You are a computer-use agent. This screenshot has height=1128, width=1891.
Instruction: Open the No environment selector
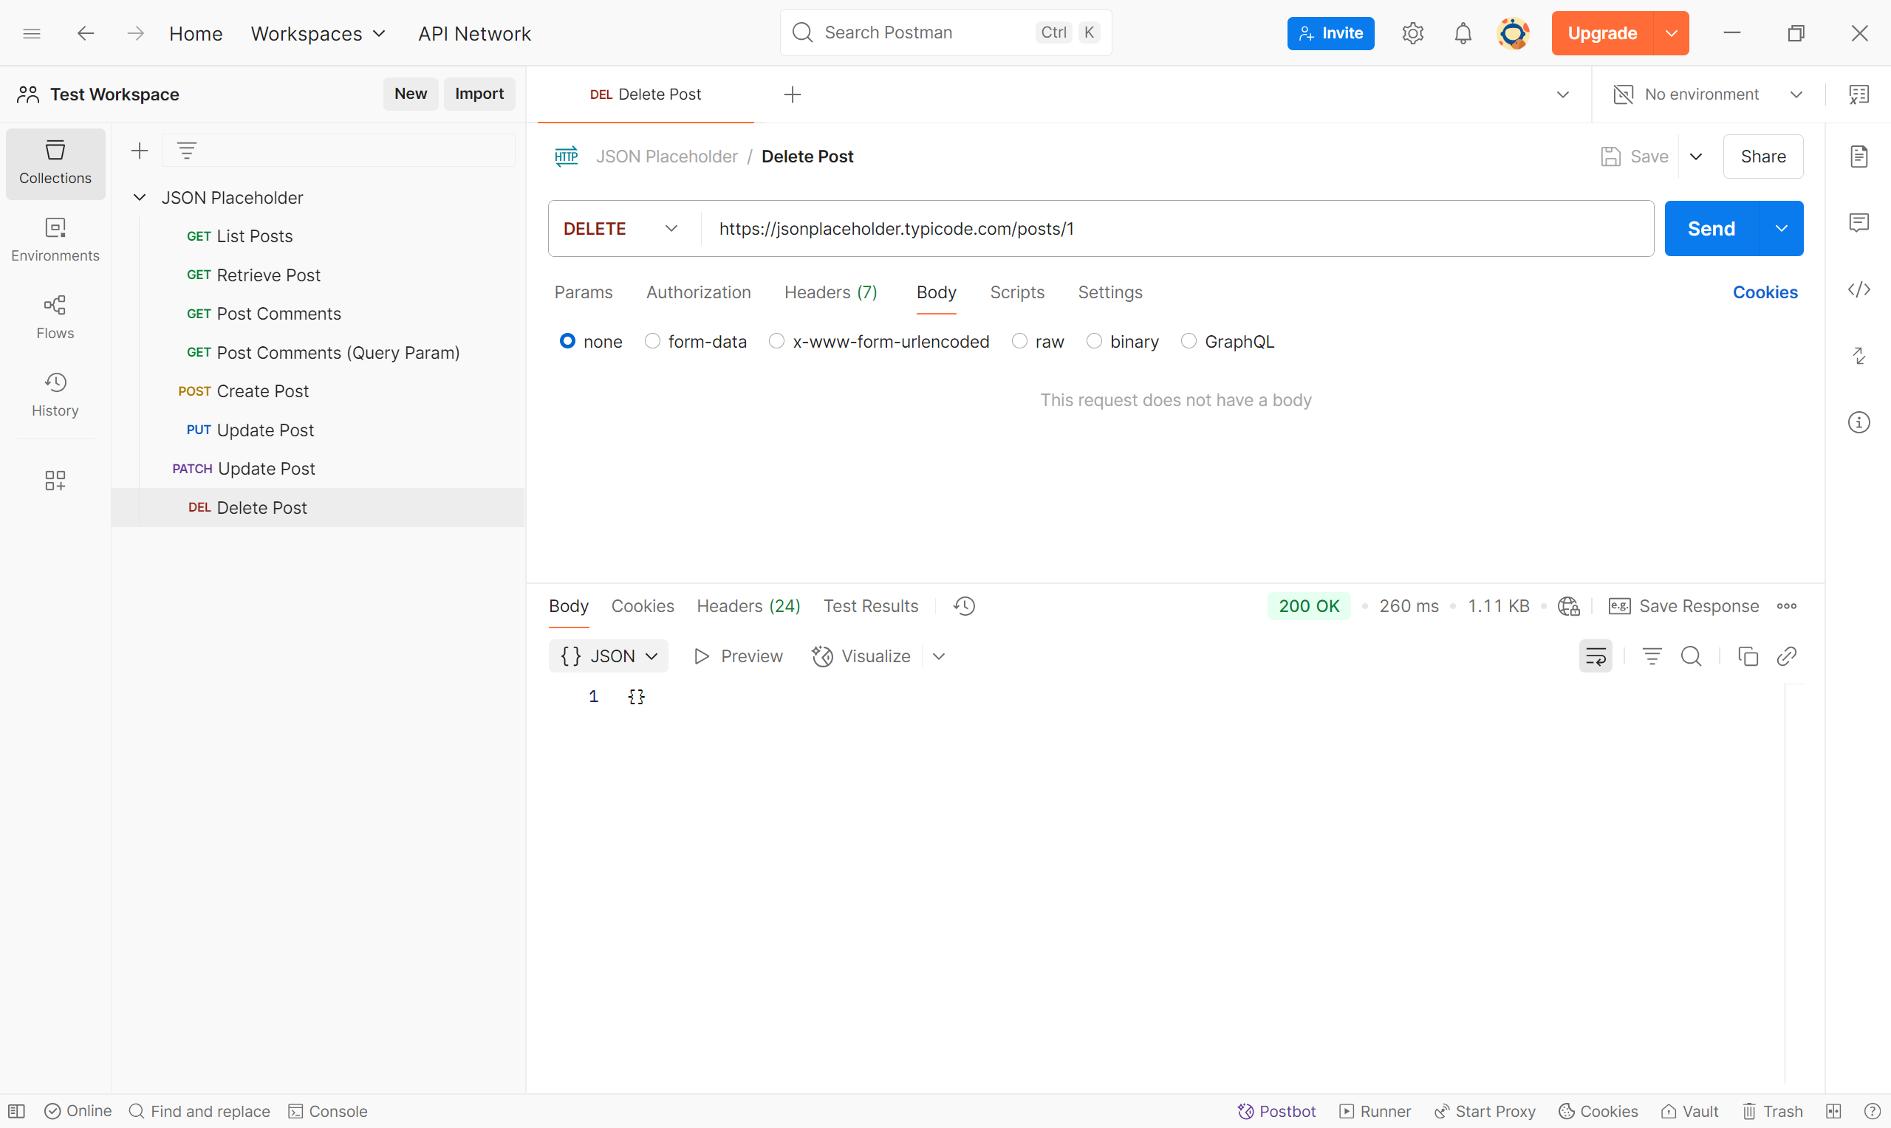pyautogui.click(x=1708, y=94)
